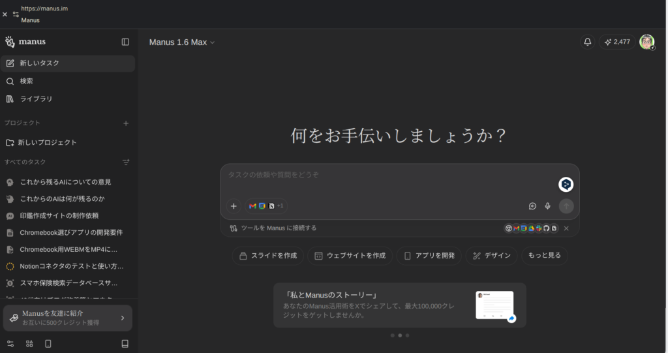Click the mobile device icon in sidebar footer
The height and width of the screenshot is (353, 668).
click(48, 343)
